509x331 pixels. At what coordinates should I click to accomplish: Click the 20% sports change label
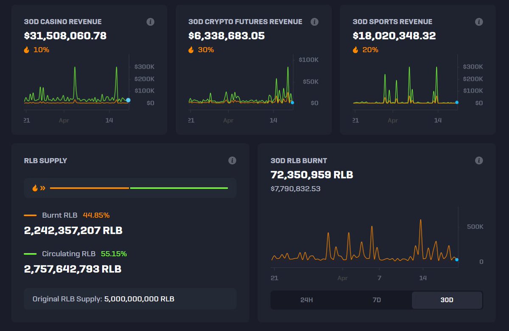tap(370, 50)
